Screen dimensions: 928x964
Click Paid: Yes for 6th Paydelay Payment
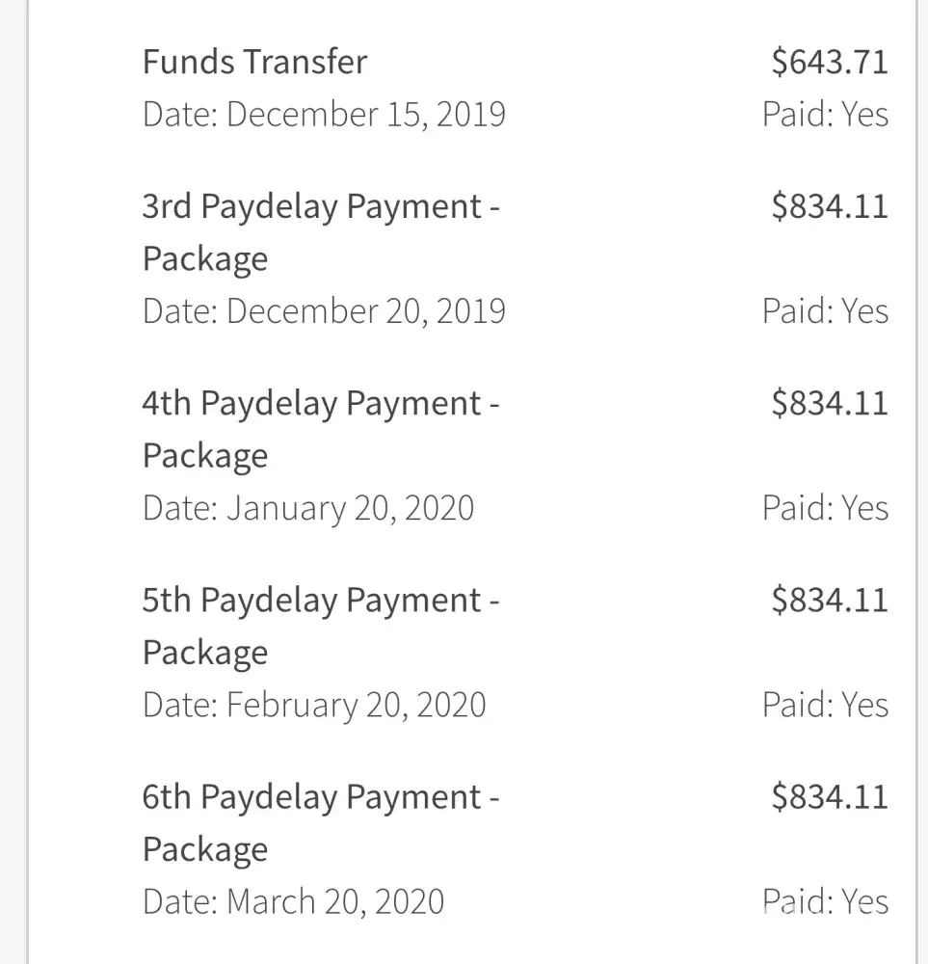[x=825, y=901]
